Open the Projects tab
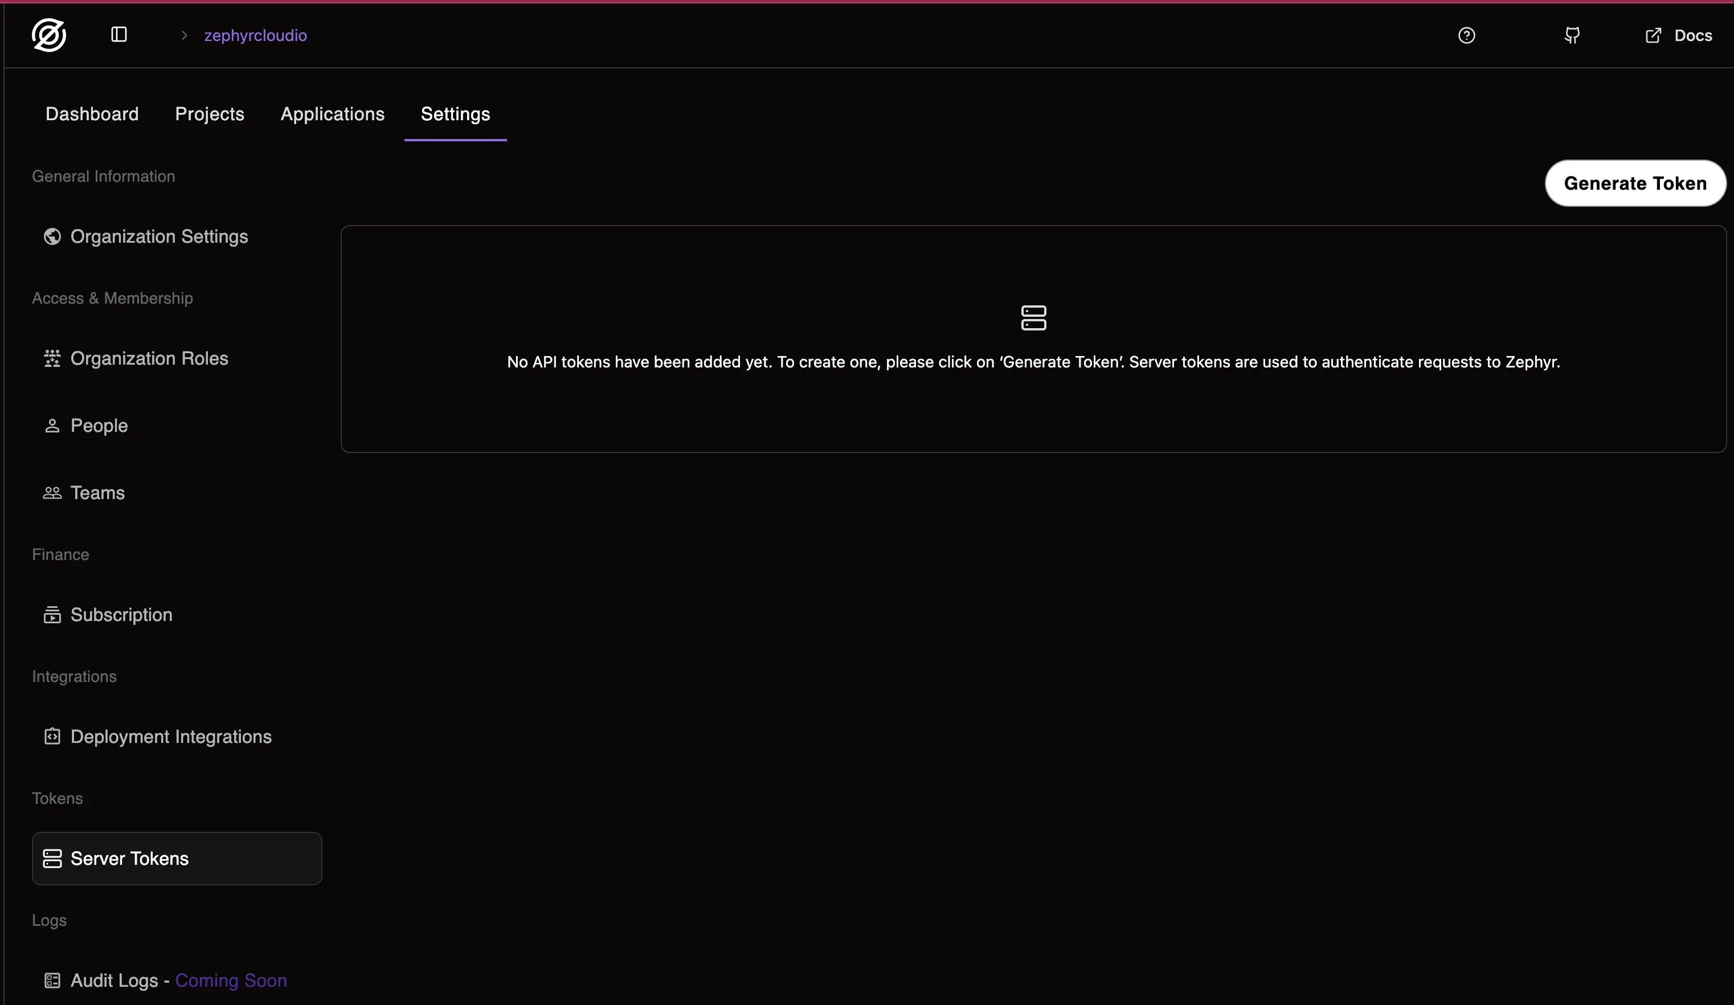Screen dimensions: 1734x1005 (x=209, y=113)
